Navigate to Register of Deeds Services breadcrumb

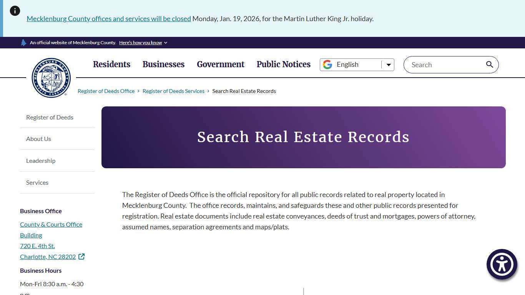[173, 91]
